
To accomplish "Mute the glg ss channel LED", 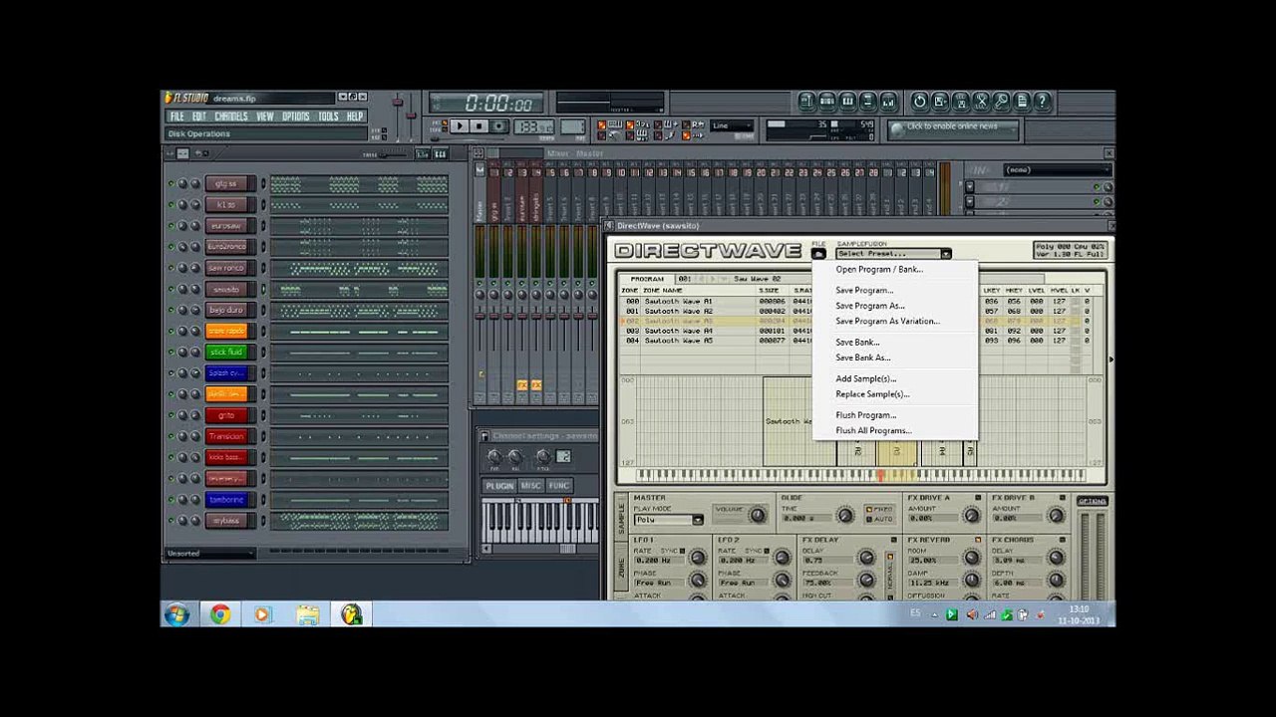I will [170, 184].
